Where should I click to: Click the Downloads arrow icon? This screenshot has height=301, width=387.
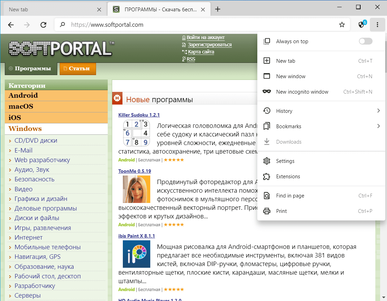(267, 142)
